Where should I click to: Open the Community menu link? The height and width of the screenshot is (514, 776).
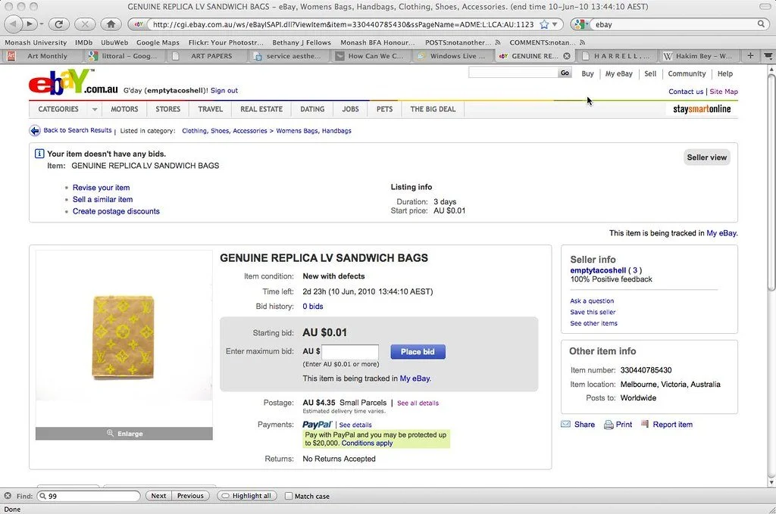tap(687, 73)
